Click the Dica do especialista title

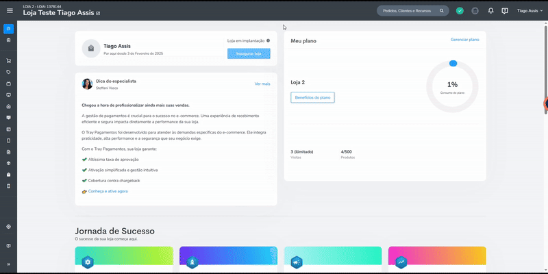116,81
